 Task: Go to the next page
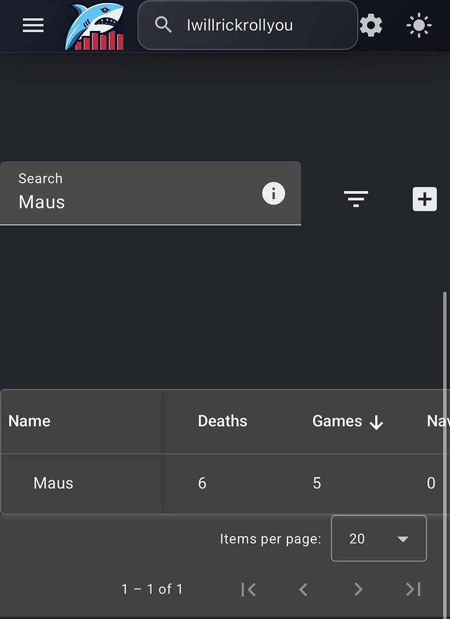[x=358, y=589]
